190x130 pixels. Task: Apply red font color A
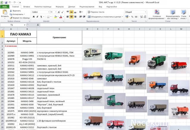[x=61, y=17]
